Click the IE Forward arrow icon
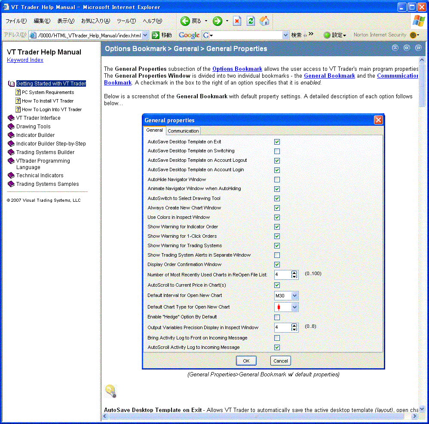Screen dimensions: 429x424 point(218,21)
